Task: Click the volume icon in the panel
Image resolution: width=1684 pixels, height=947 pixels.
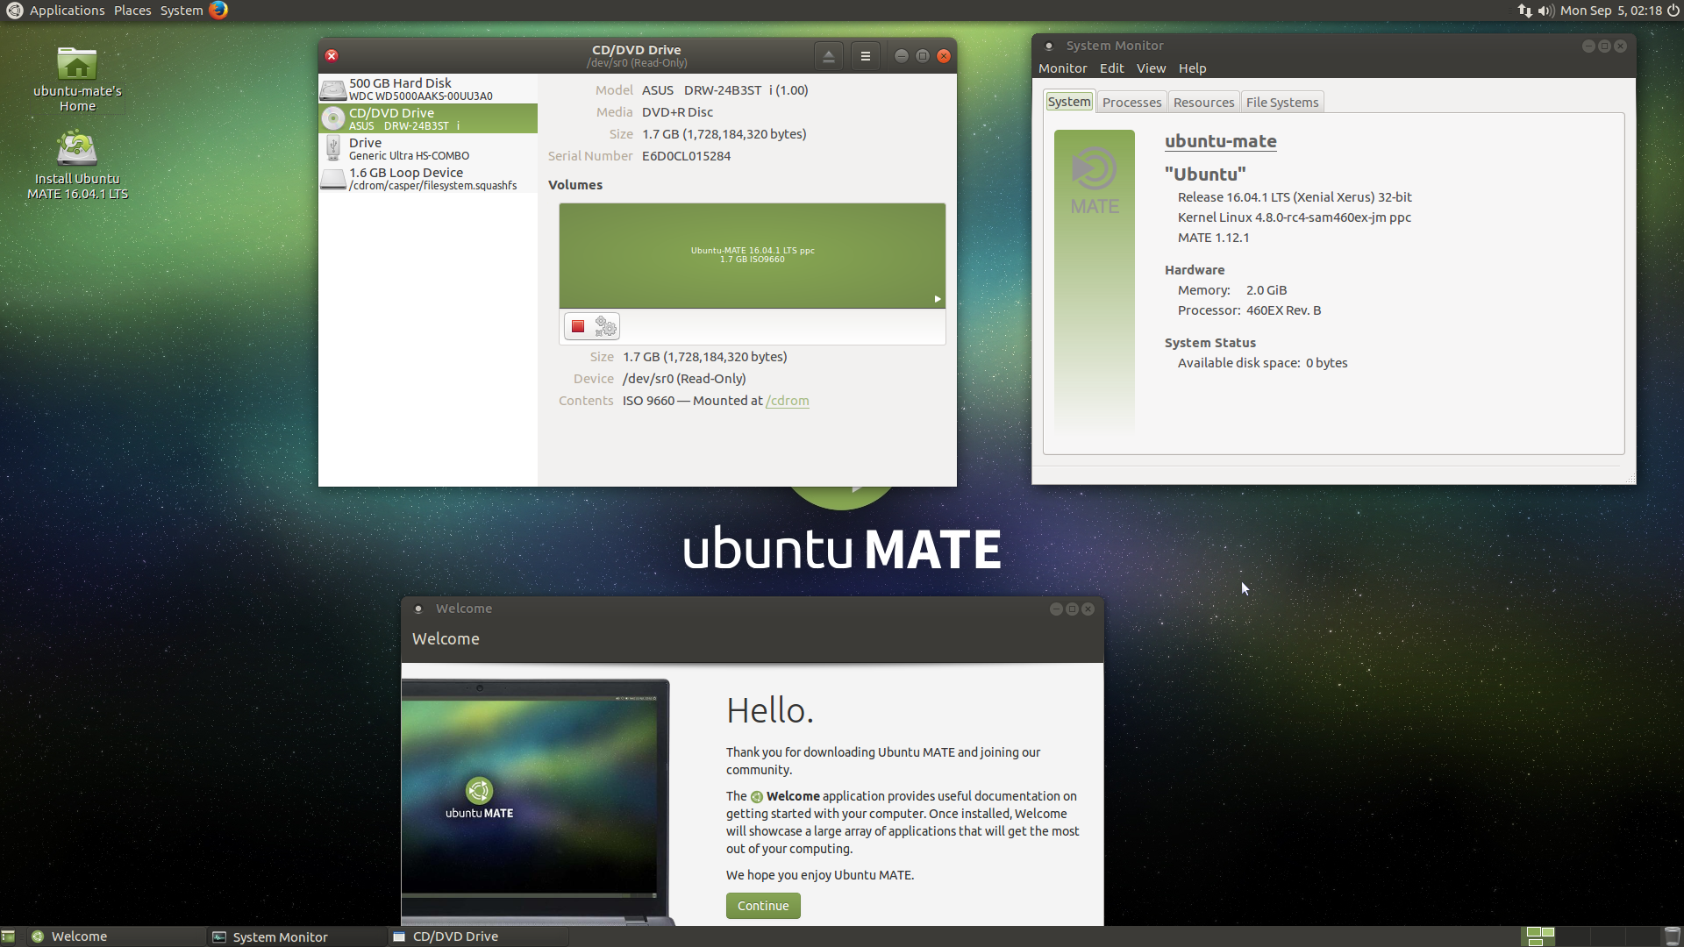Action: 1545,11
